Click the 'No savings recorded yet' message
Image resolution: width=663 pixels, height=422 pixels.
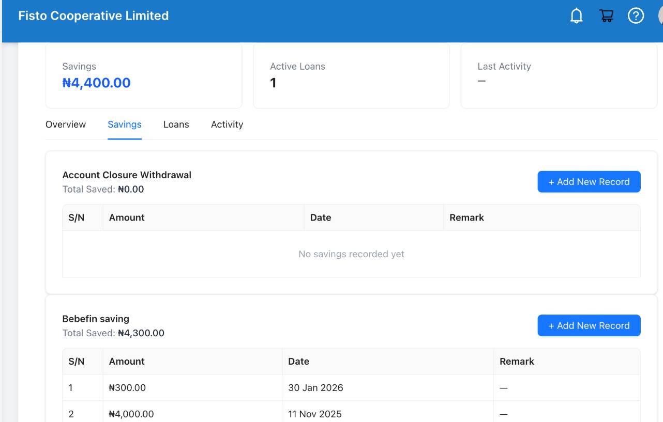point(352,254)
